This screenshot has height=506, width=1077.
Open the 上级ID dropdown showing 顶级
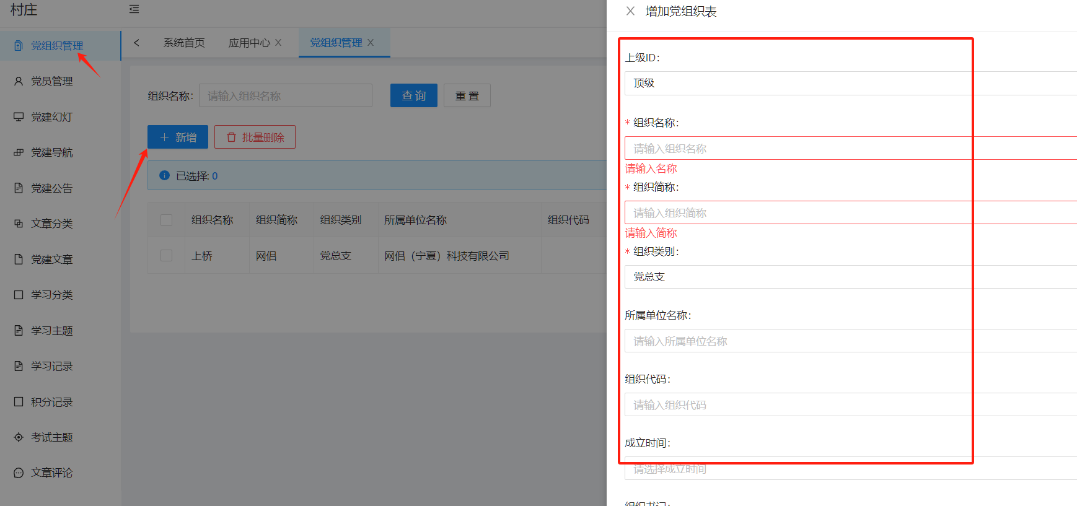849,83
